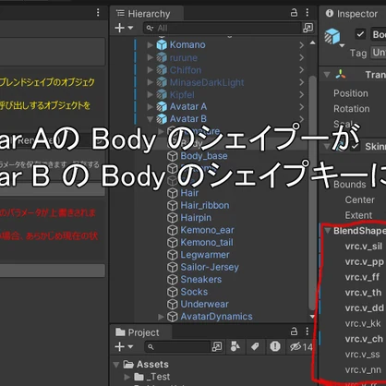Click the vrc.v_ch blendshape label
Screen dimensions: 386x386
click(x=364, y=339)
